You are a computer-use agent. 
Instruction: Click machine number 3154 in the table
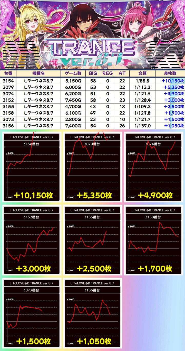click(x=8, y=81)
